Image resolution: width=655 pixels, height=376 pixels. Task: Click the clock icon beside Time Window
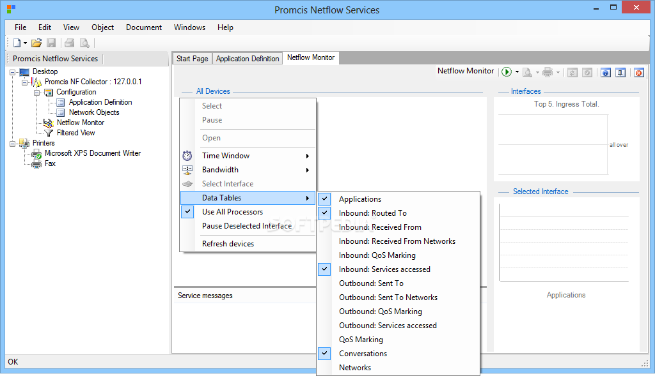click(x=187, y=156)
